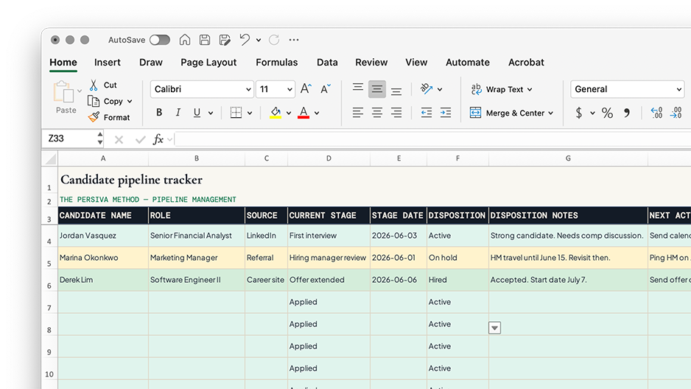This screenshot has height=389, width=691.
Task: Select the Data tab
Action: 327,63
